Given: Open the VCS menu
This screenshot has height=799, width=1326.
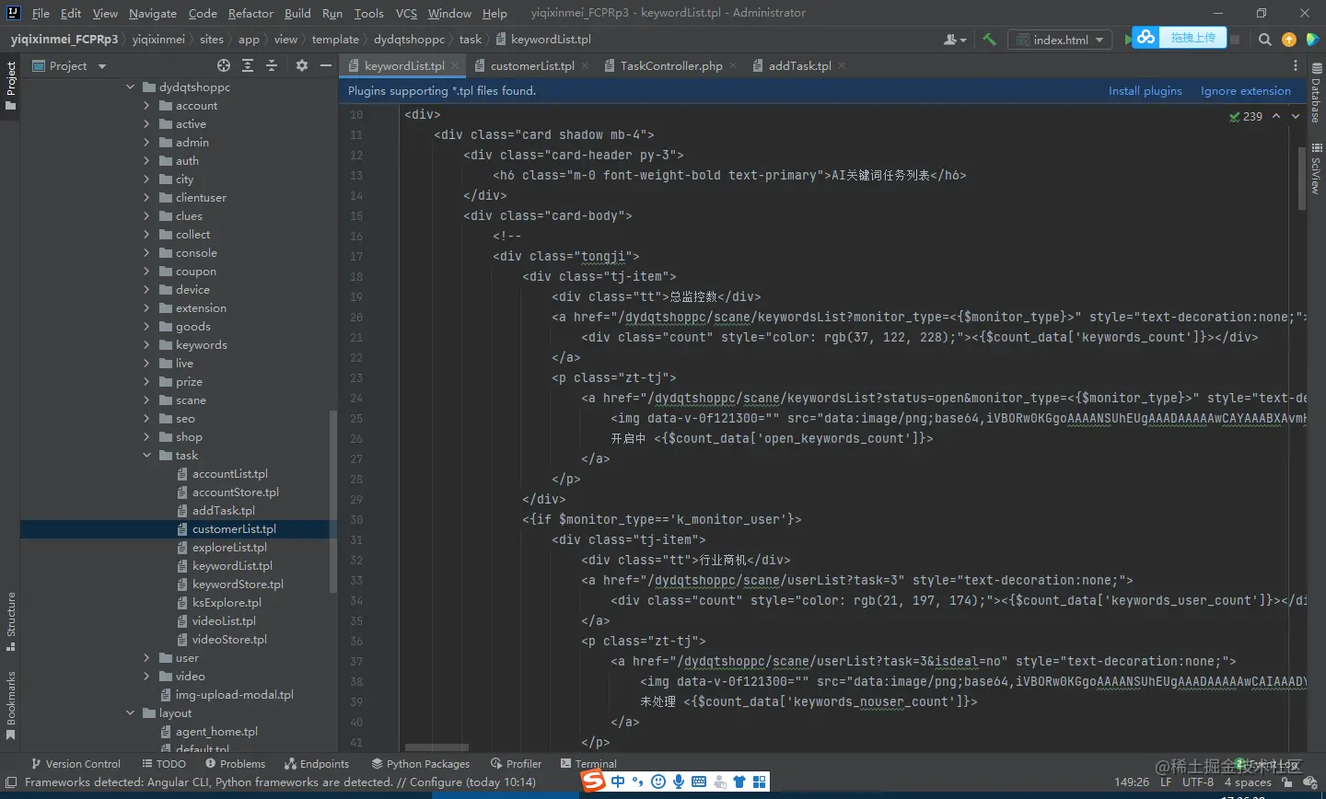Looking at the screenshot, I should pos(406,13).
